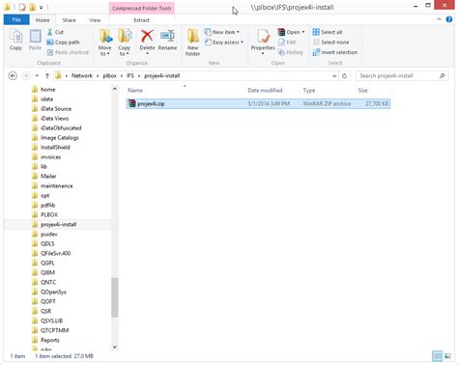The image size is (458, 365).
Task: Click the red Delete icon
Action: click(147, 36)
